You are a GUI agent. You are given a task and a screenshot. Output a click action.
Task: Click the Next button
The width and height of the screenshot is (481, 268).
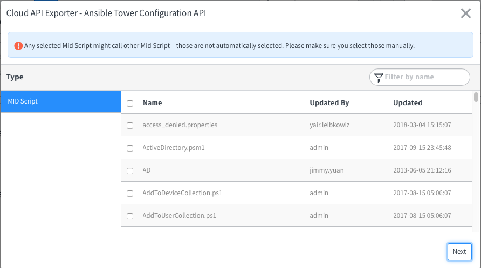pos(459,252)
